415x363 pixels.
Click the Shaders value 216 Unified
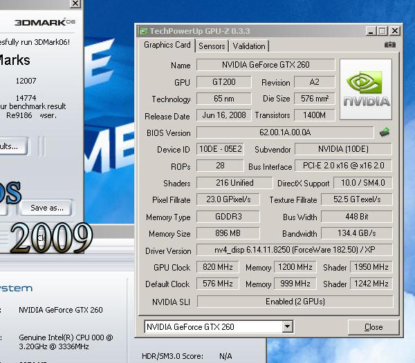click(x=234, y=183)
